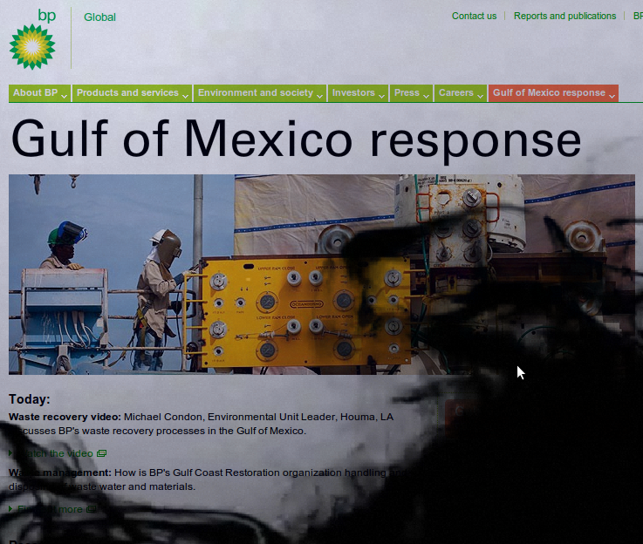Open the About BP menu
The width and height of the screenshot is (643, 544).
40,93
